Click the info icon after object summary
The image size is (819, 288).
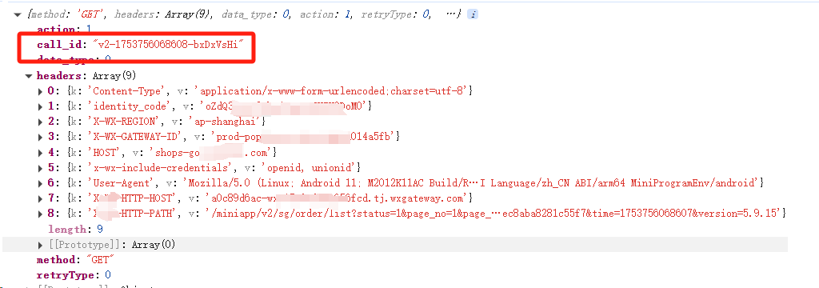point(472,14)
